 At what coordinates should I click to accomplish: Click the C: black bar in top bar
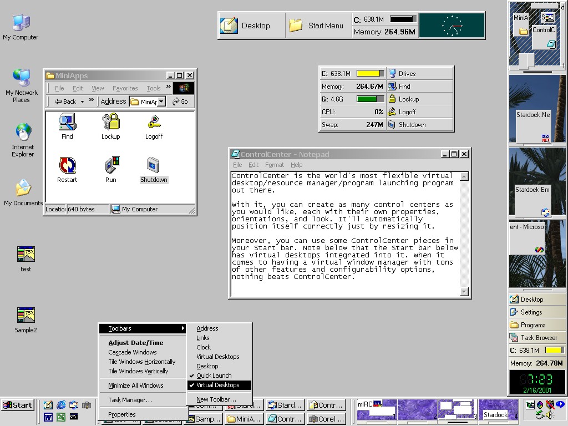(x=403, y=19)
